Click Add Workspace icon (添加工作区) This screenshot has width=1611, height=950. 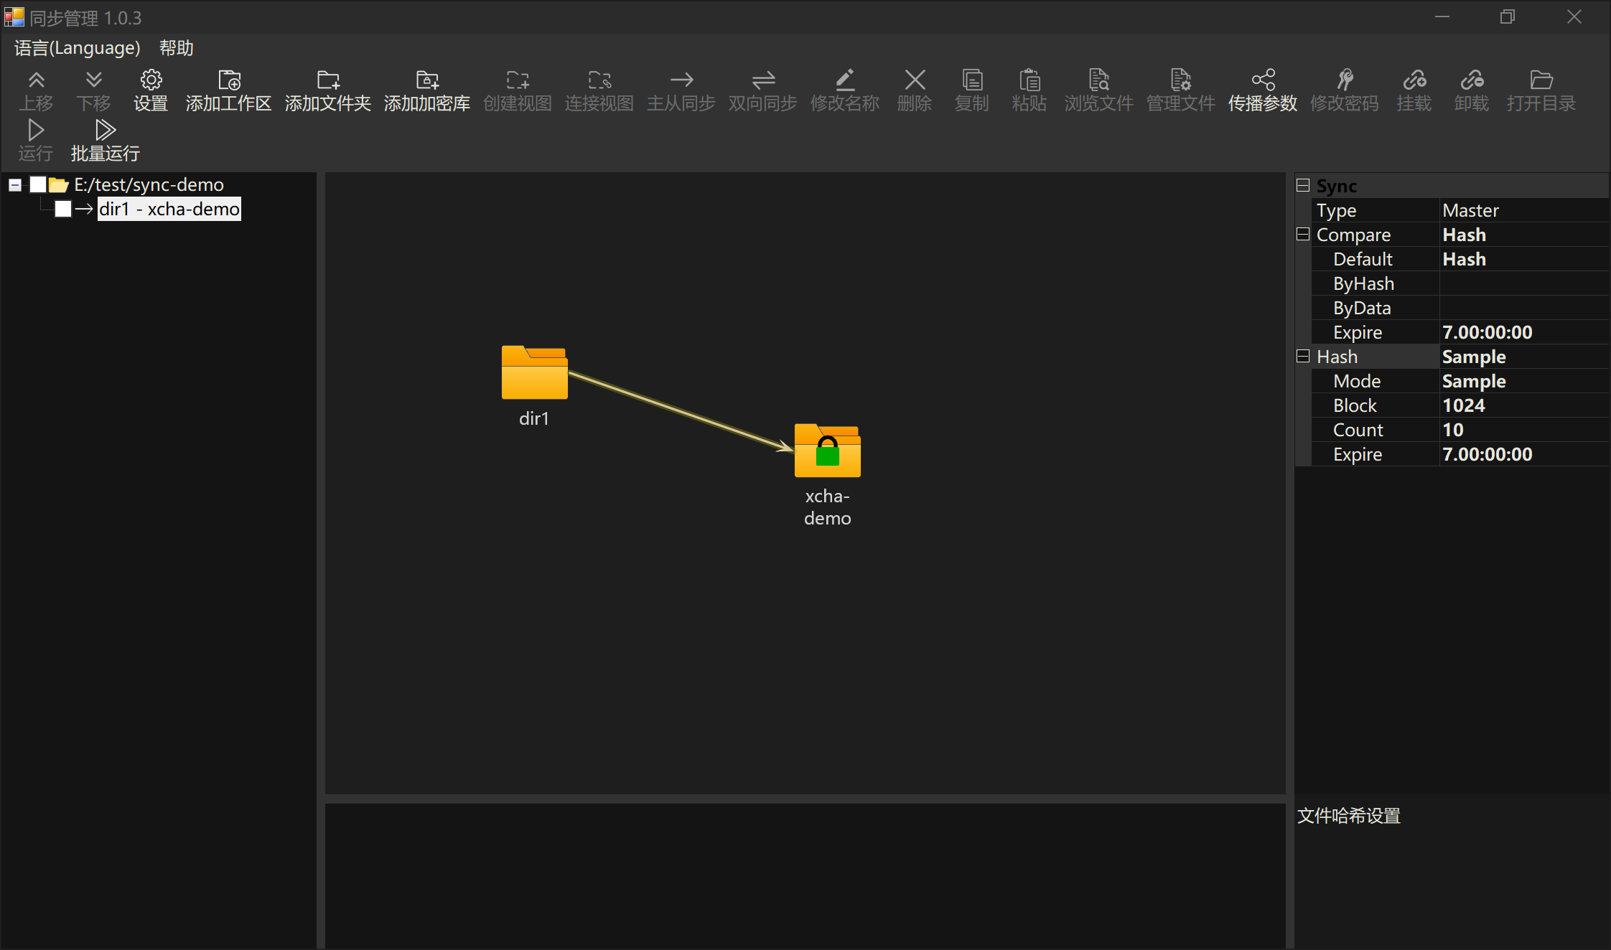tap(229, 80)
